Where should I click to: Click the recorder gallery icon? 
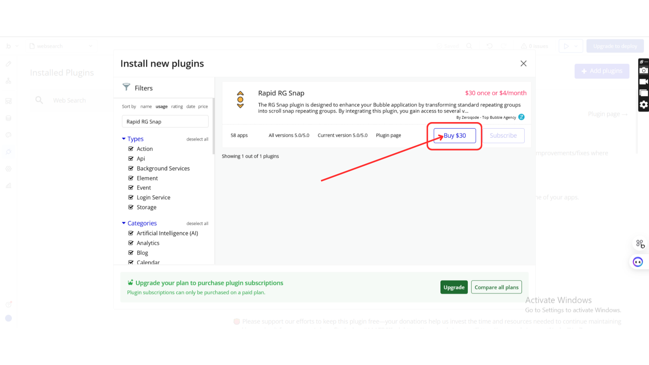click(644, 93)
